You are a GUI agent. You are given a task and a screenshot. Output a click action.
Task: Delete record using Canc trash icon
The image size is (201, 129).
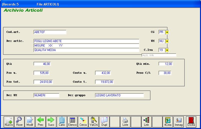coord(62,122)
